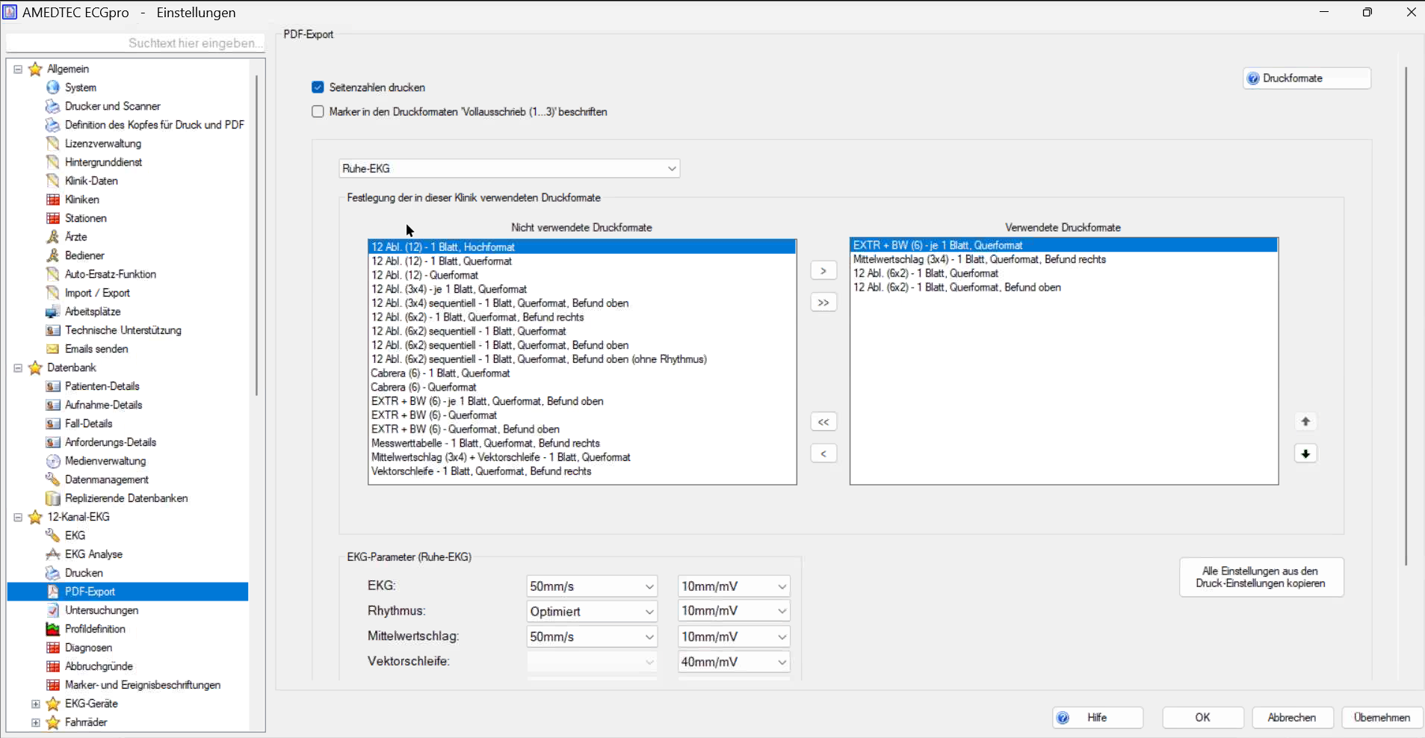The height and width of the screenshot is (738, 1425).
Task: Click the Arbeitsplätze computer icon
Action: pos(52,311)
